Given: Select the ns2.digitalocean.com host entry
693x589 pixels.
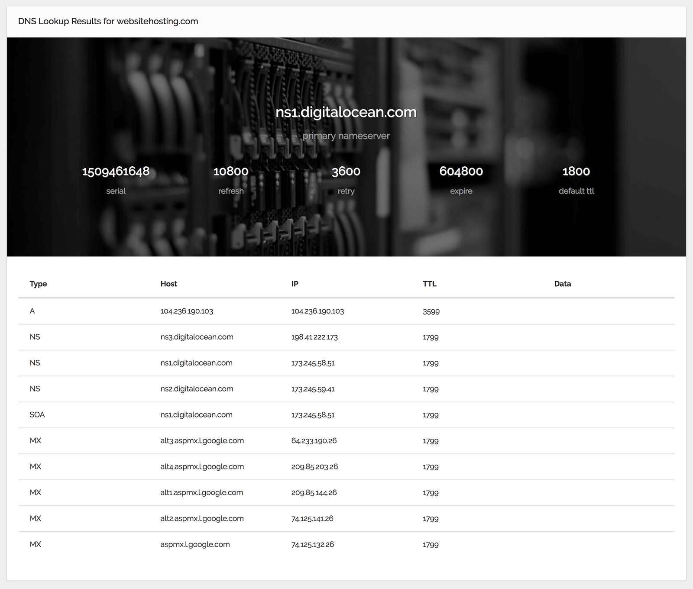Looking at the screenshot, I should pyautogui.click(x=197, y=389).
